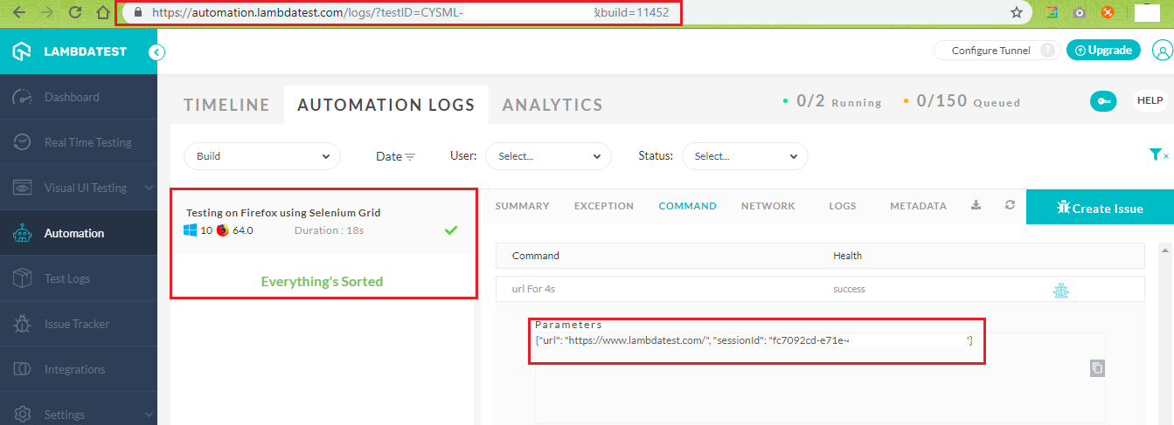The width and height of the screenshot is (1174, 425).
Task: Open the Status select dropdown
Action: click(x=744, y=156)
